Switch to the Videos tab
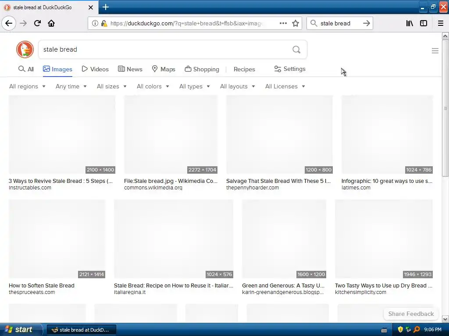This screenshot has height=336, width=449. coord(95,69)
